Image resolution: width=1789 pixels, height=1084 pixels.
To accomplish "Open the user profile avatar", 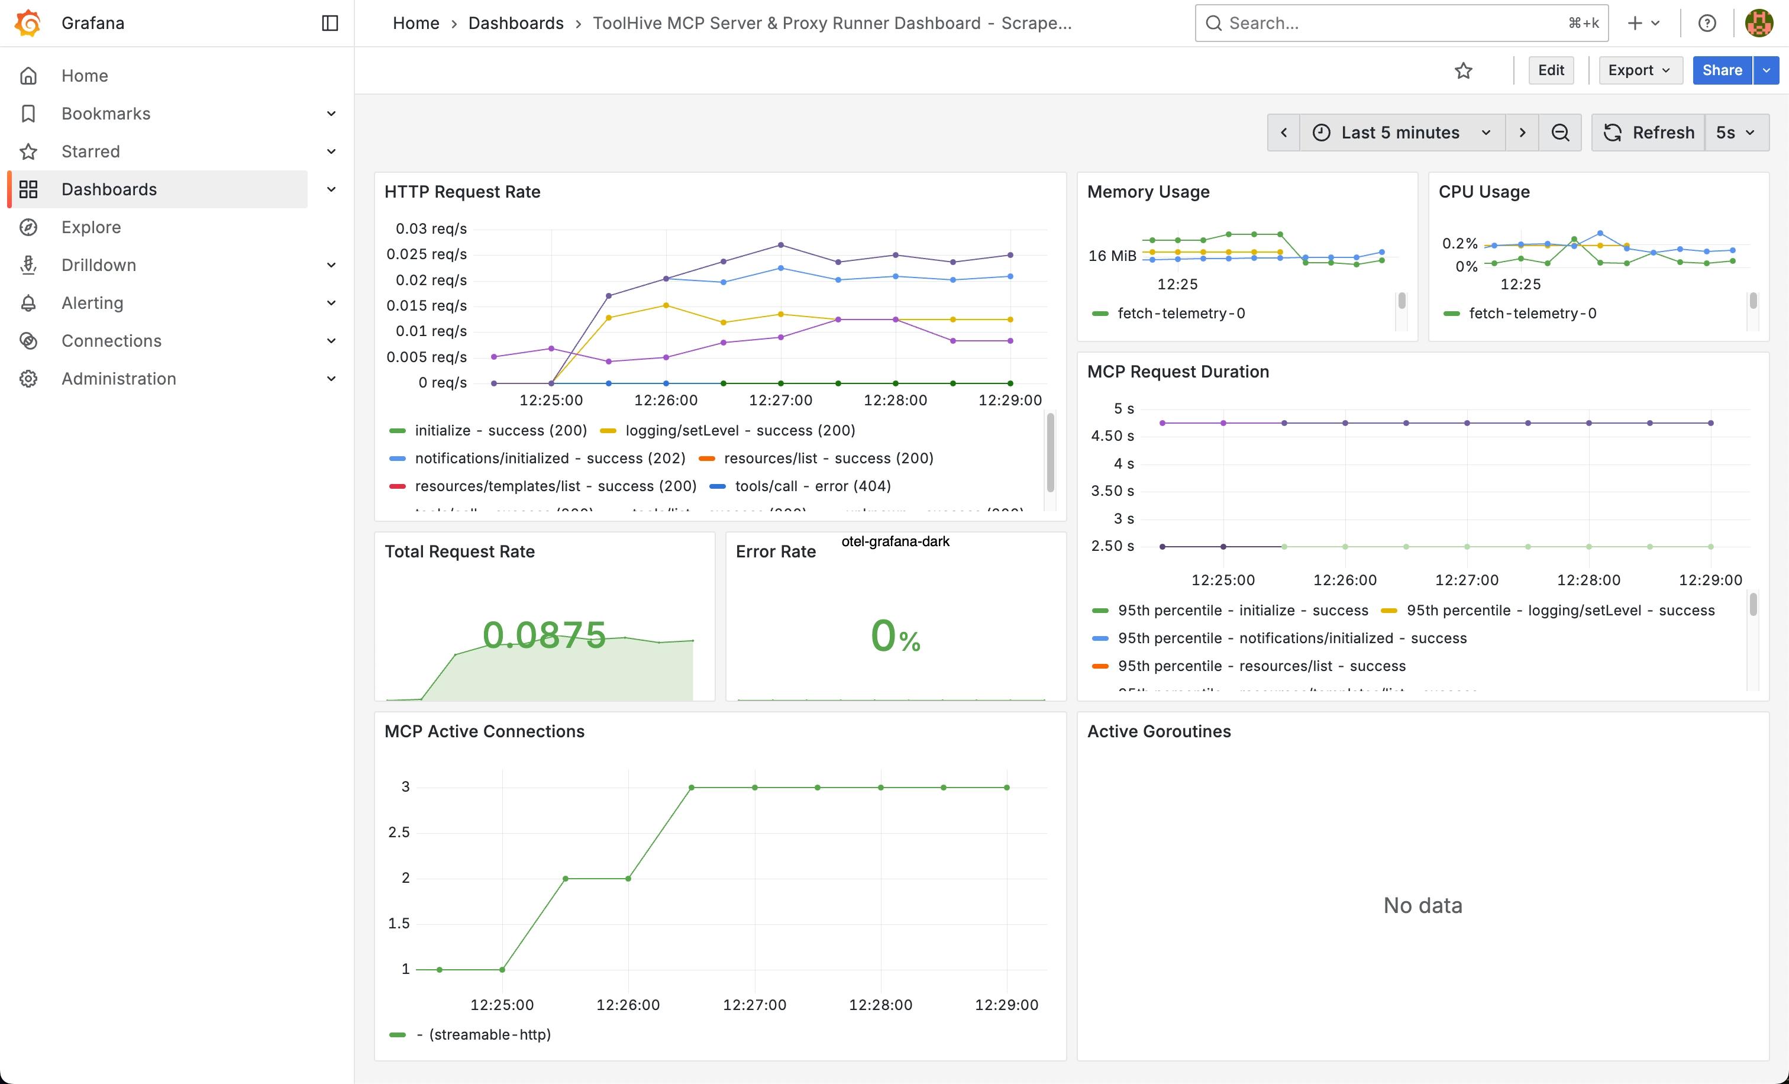I will pos(1758,22).
